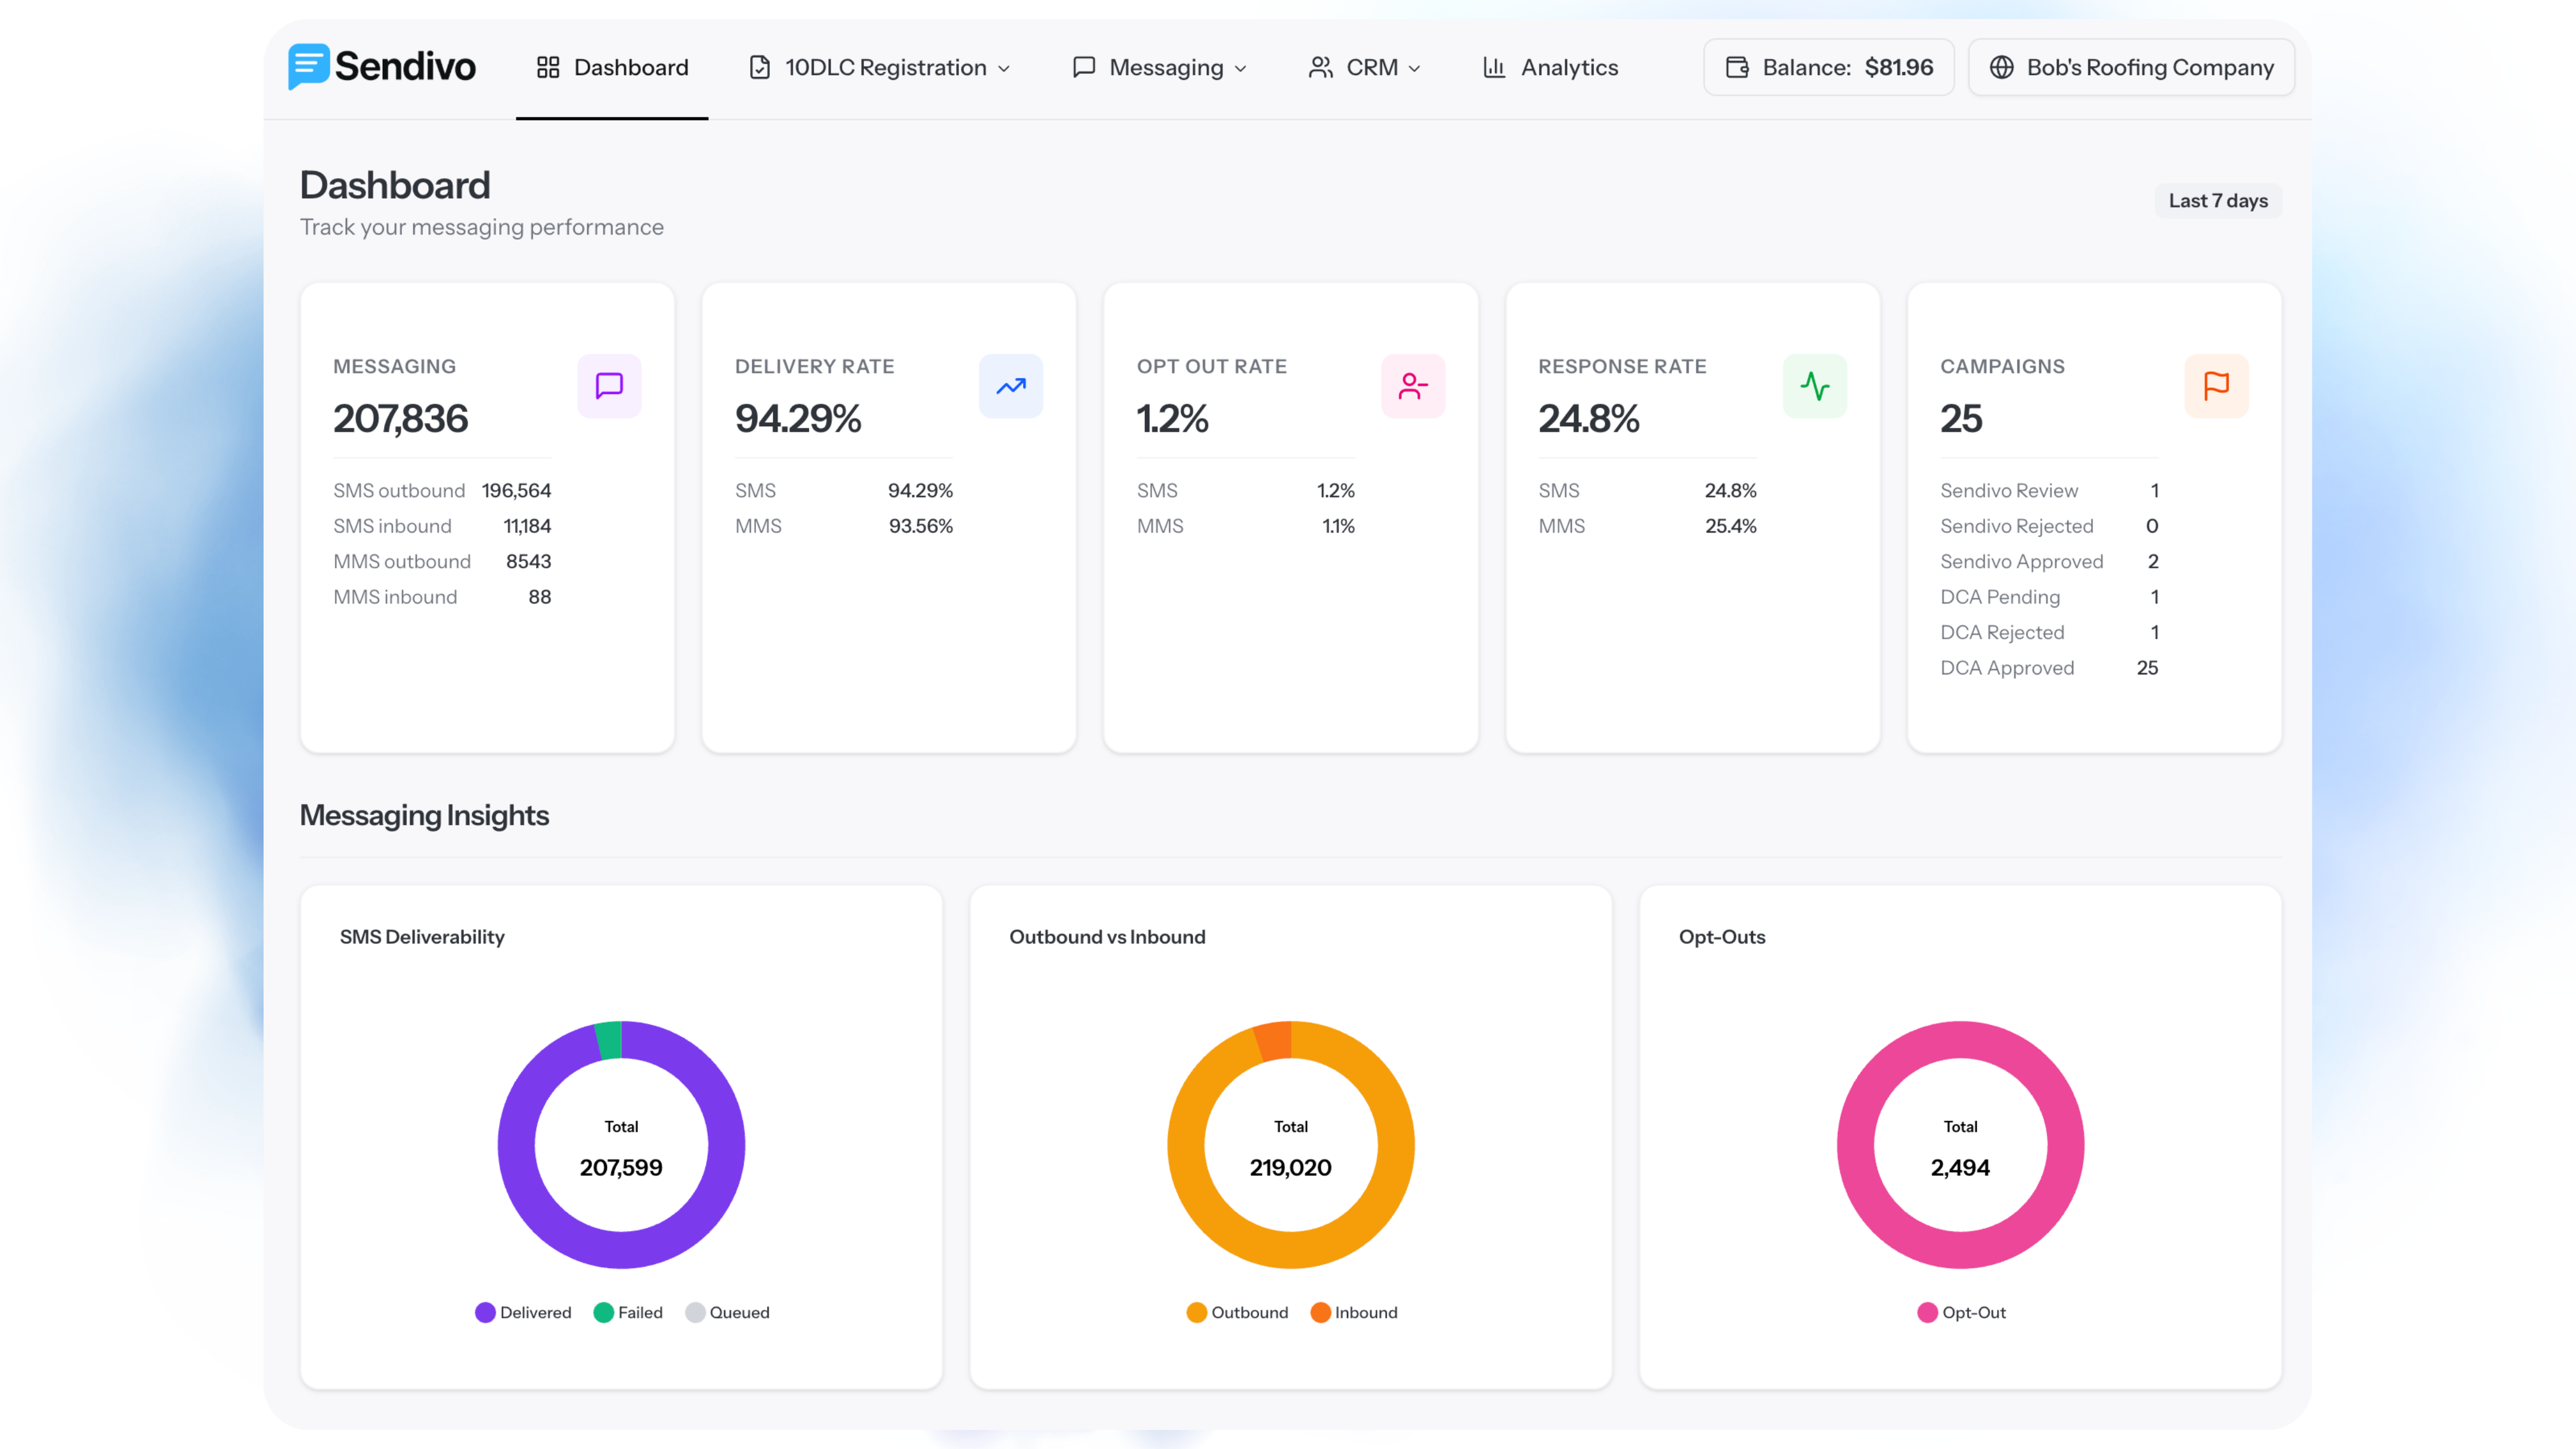Image resolution: width=2576 pixels, height=1449 pixels.
Task: Click the Sendivo logo icon
Action: click(308, 66)
